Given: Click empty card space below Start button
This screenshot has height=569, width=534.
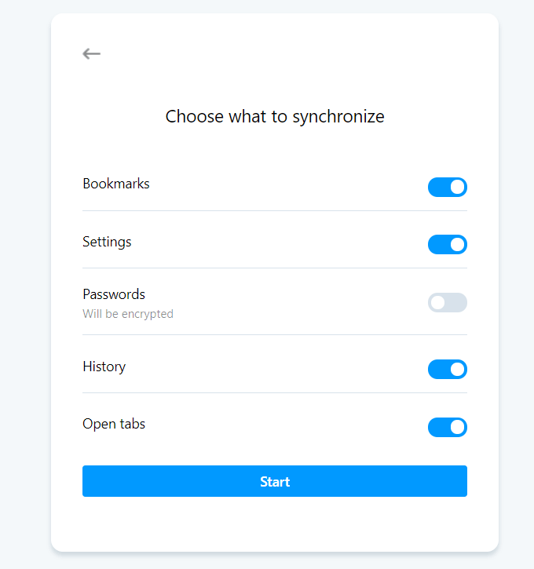Looking at the screenshot, I should coord(275,523).
